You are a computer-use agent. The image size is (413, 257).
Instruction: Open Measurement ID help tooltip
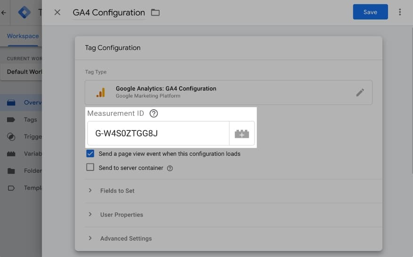pyautogui.click(x=154, y=113)
